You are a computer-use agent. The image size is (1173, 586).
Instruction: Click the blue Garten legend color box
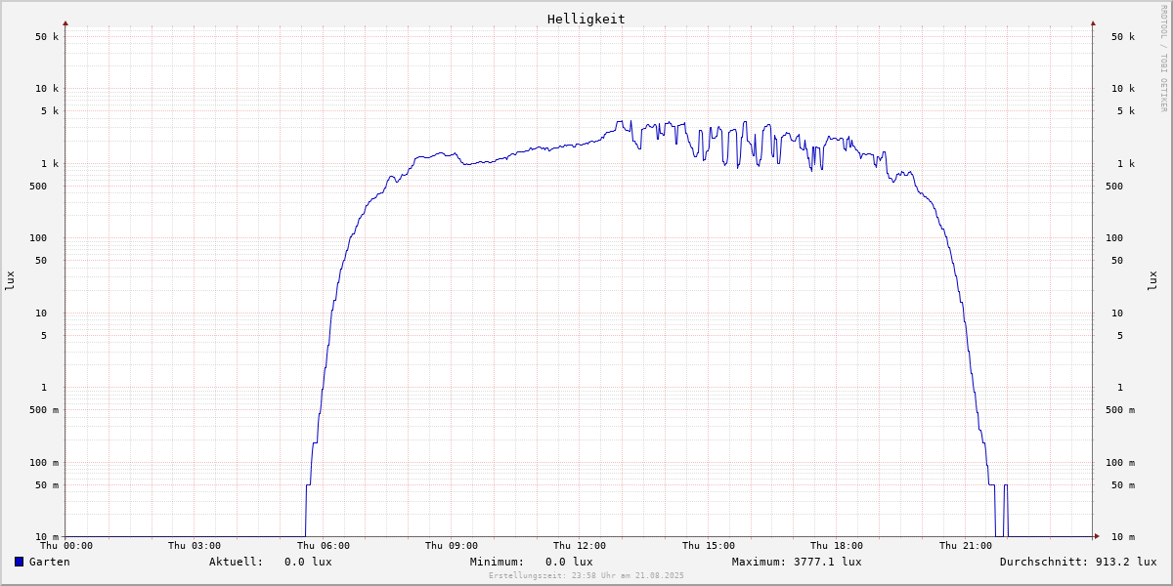19,562
